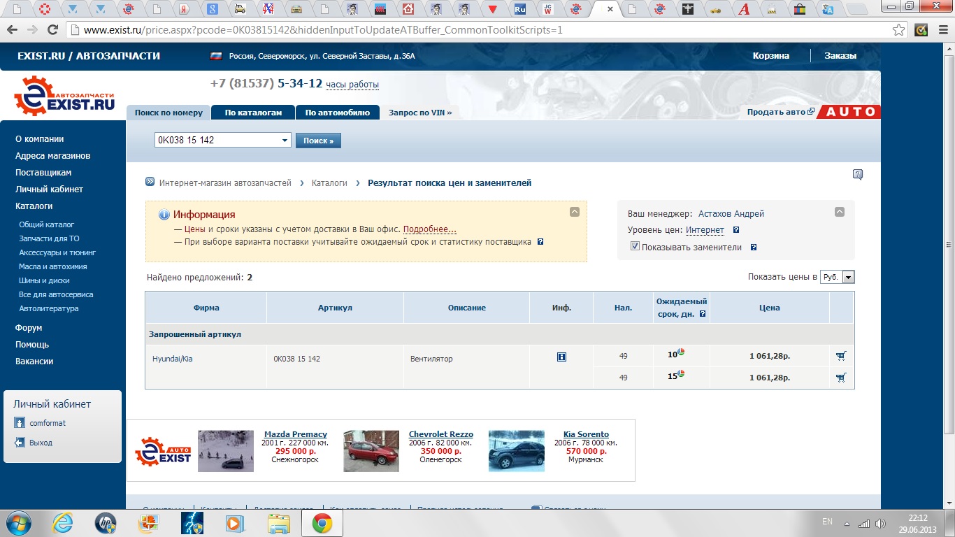955x537 pixels.
Task: Collapse the manager info panel
Action: [x=840, y=212]
